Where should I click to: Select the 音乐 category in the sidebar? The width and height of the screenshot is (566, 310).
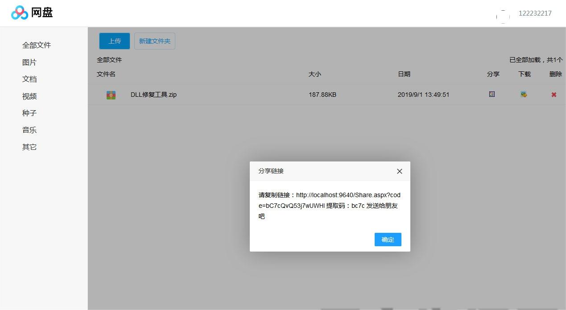pos(29,130)
